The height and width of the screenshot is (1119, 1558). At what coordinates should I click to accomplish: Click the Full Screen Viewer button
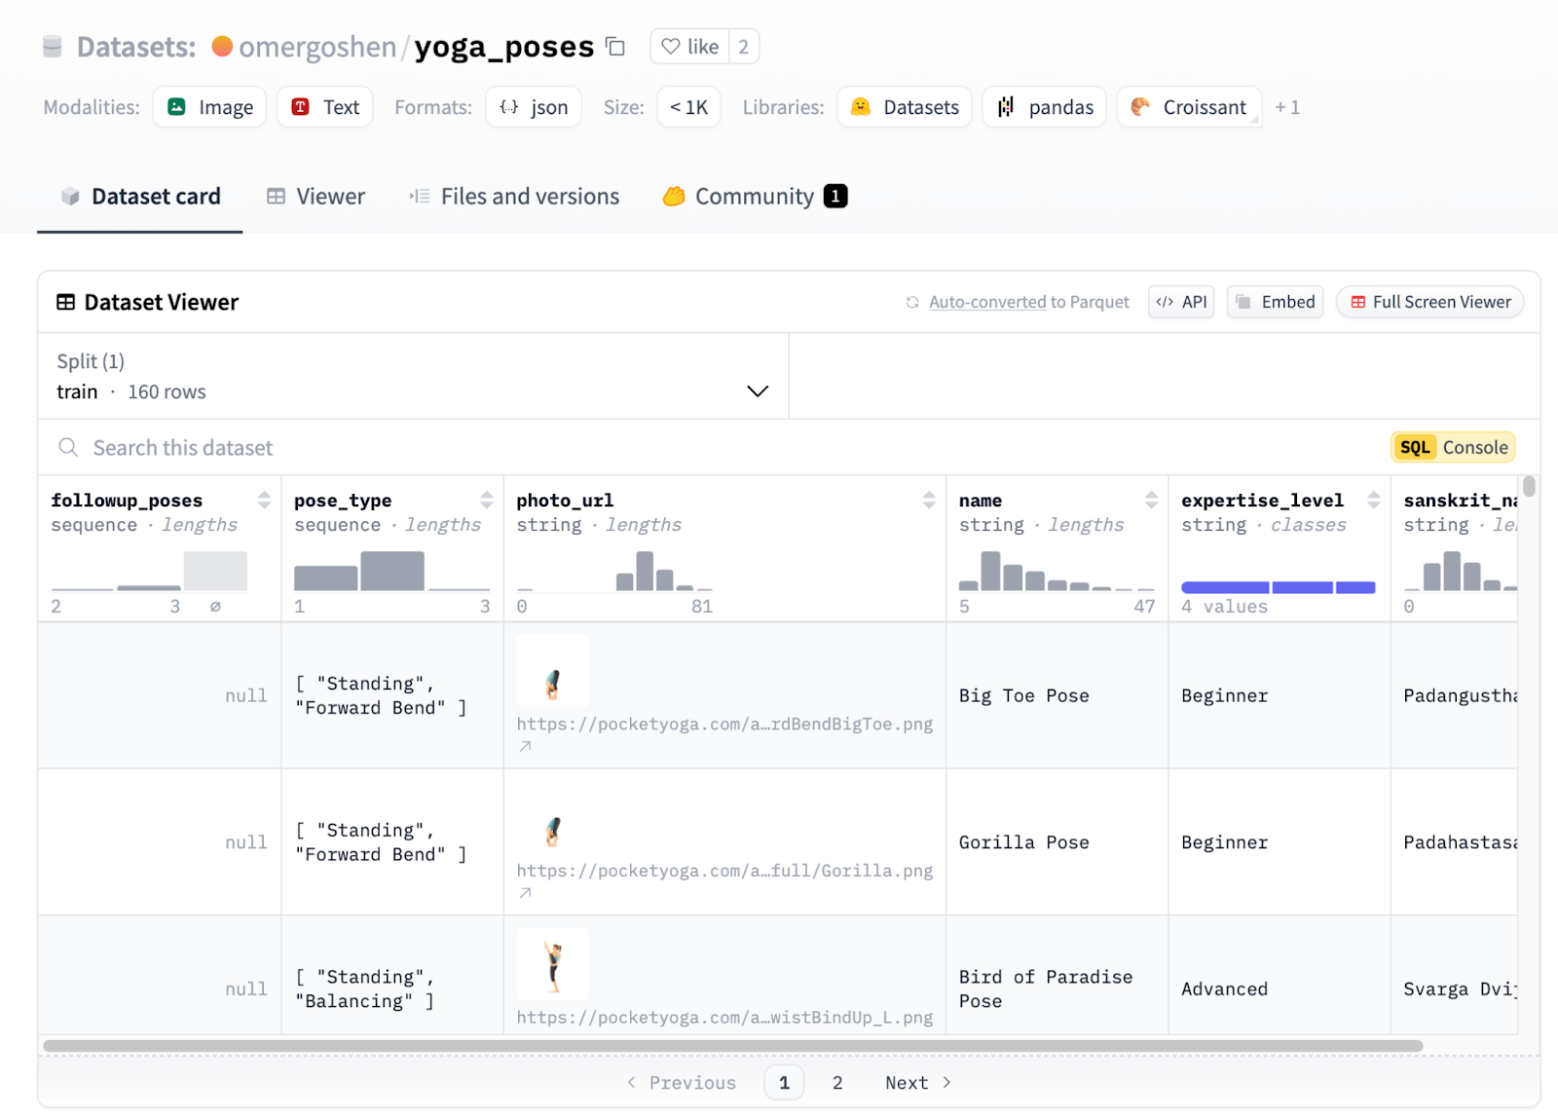point(1428,302)
